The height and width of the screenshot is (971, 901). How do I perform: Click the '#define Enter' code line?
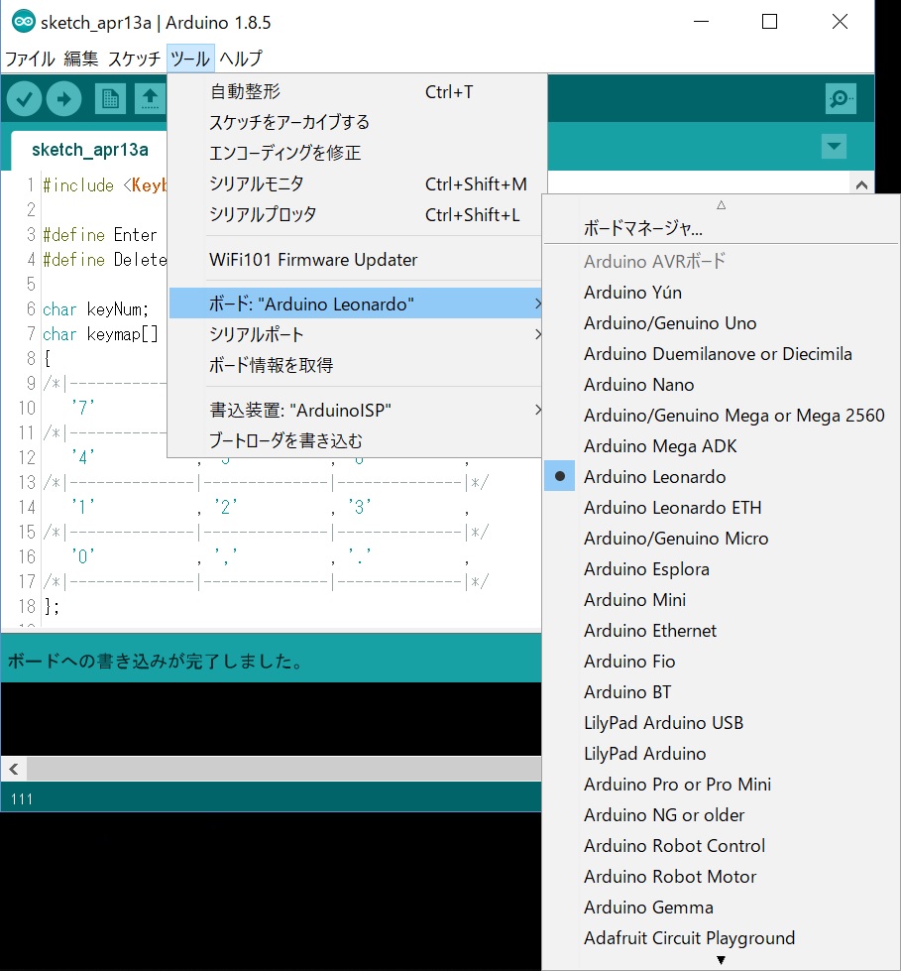point(100,235)
